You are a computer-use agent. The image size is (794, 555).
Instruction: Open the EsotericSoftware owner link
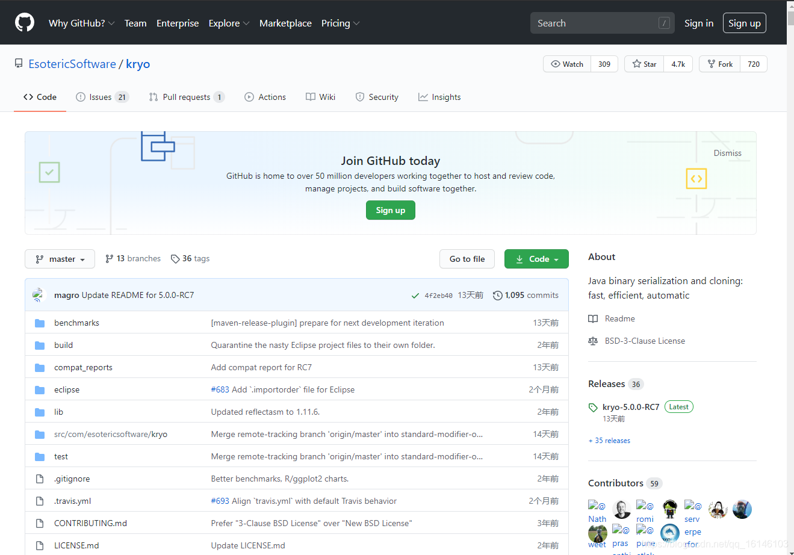pyautogui.click(x=72, y=64)
